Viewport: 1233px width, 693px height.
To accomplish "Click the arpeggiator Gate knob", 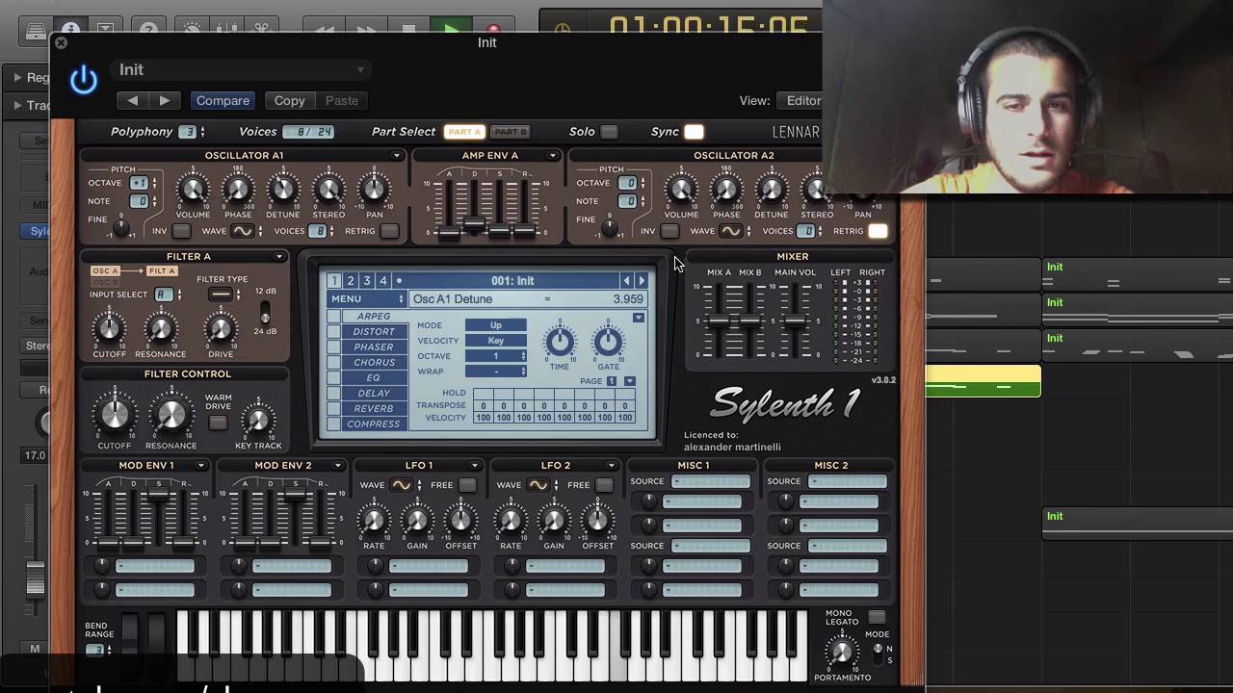I will coord(608,342).
